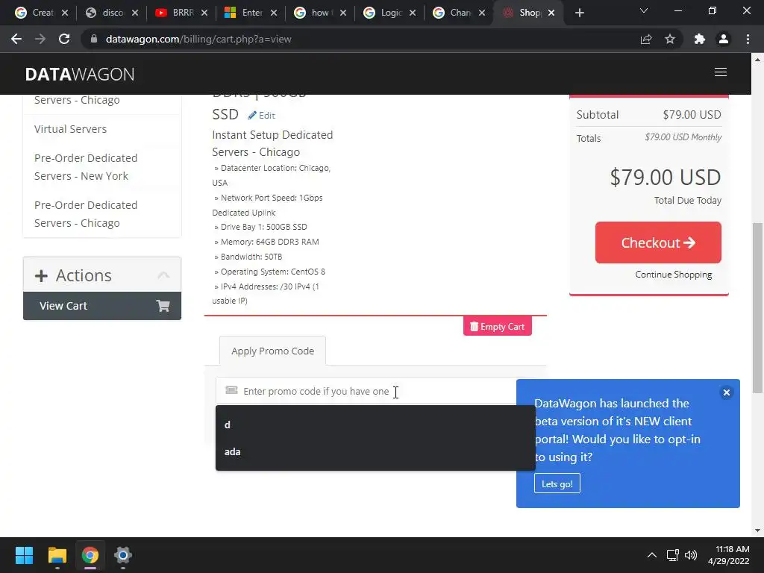Click the DATAWAGON logo
The image size is (764, 573).
click(x=80, y=74)
